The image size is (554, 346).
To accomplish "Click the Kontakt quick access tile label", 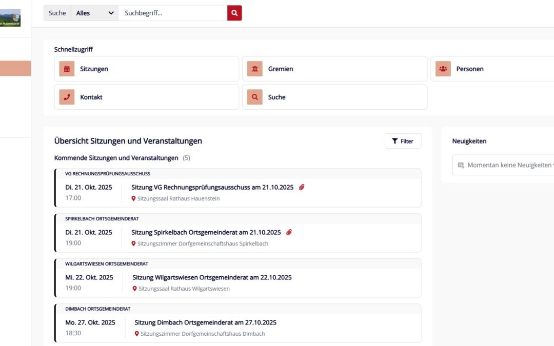I will pyautogui.click(x=91, y=97).
